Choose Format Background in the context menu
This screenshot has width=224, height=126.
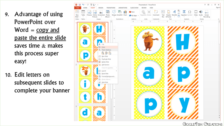[x=108, y=76]
